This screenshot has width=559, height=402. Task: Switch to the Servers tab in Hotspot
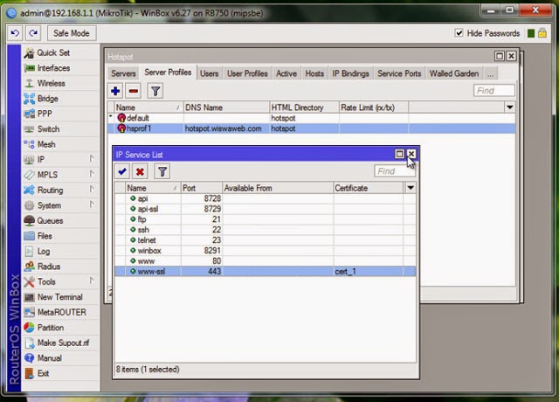[123, 73]
